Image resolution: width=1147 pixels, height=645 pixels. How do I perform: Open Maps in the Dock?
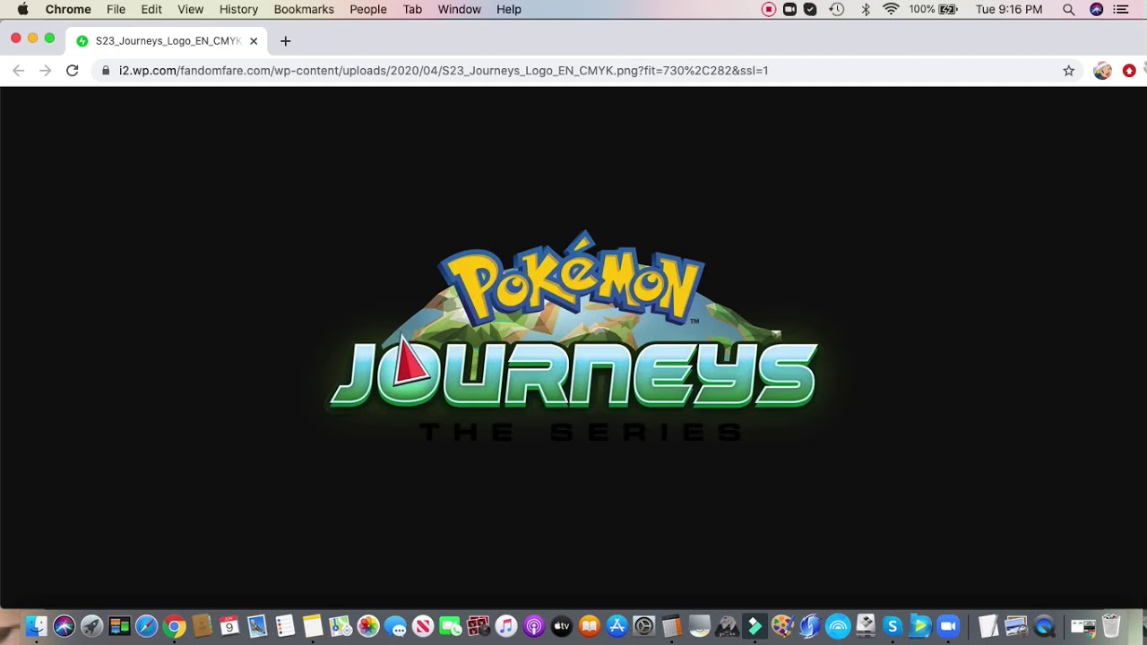point(341,626)
